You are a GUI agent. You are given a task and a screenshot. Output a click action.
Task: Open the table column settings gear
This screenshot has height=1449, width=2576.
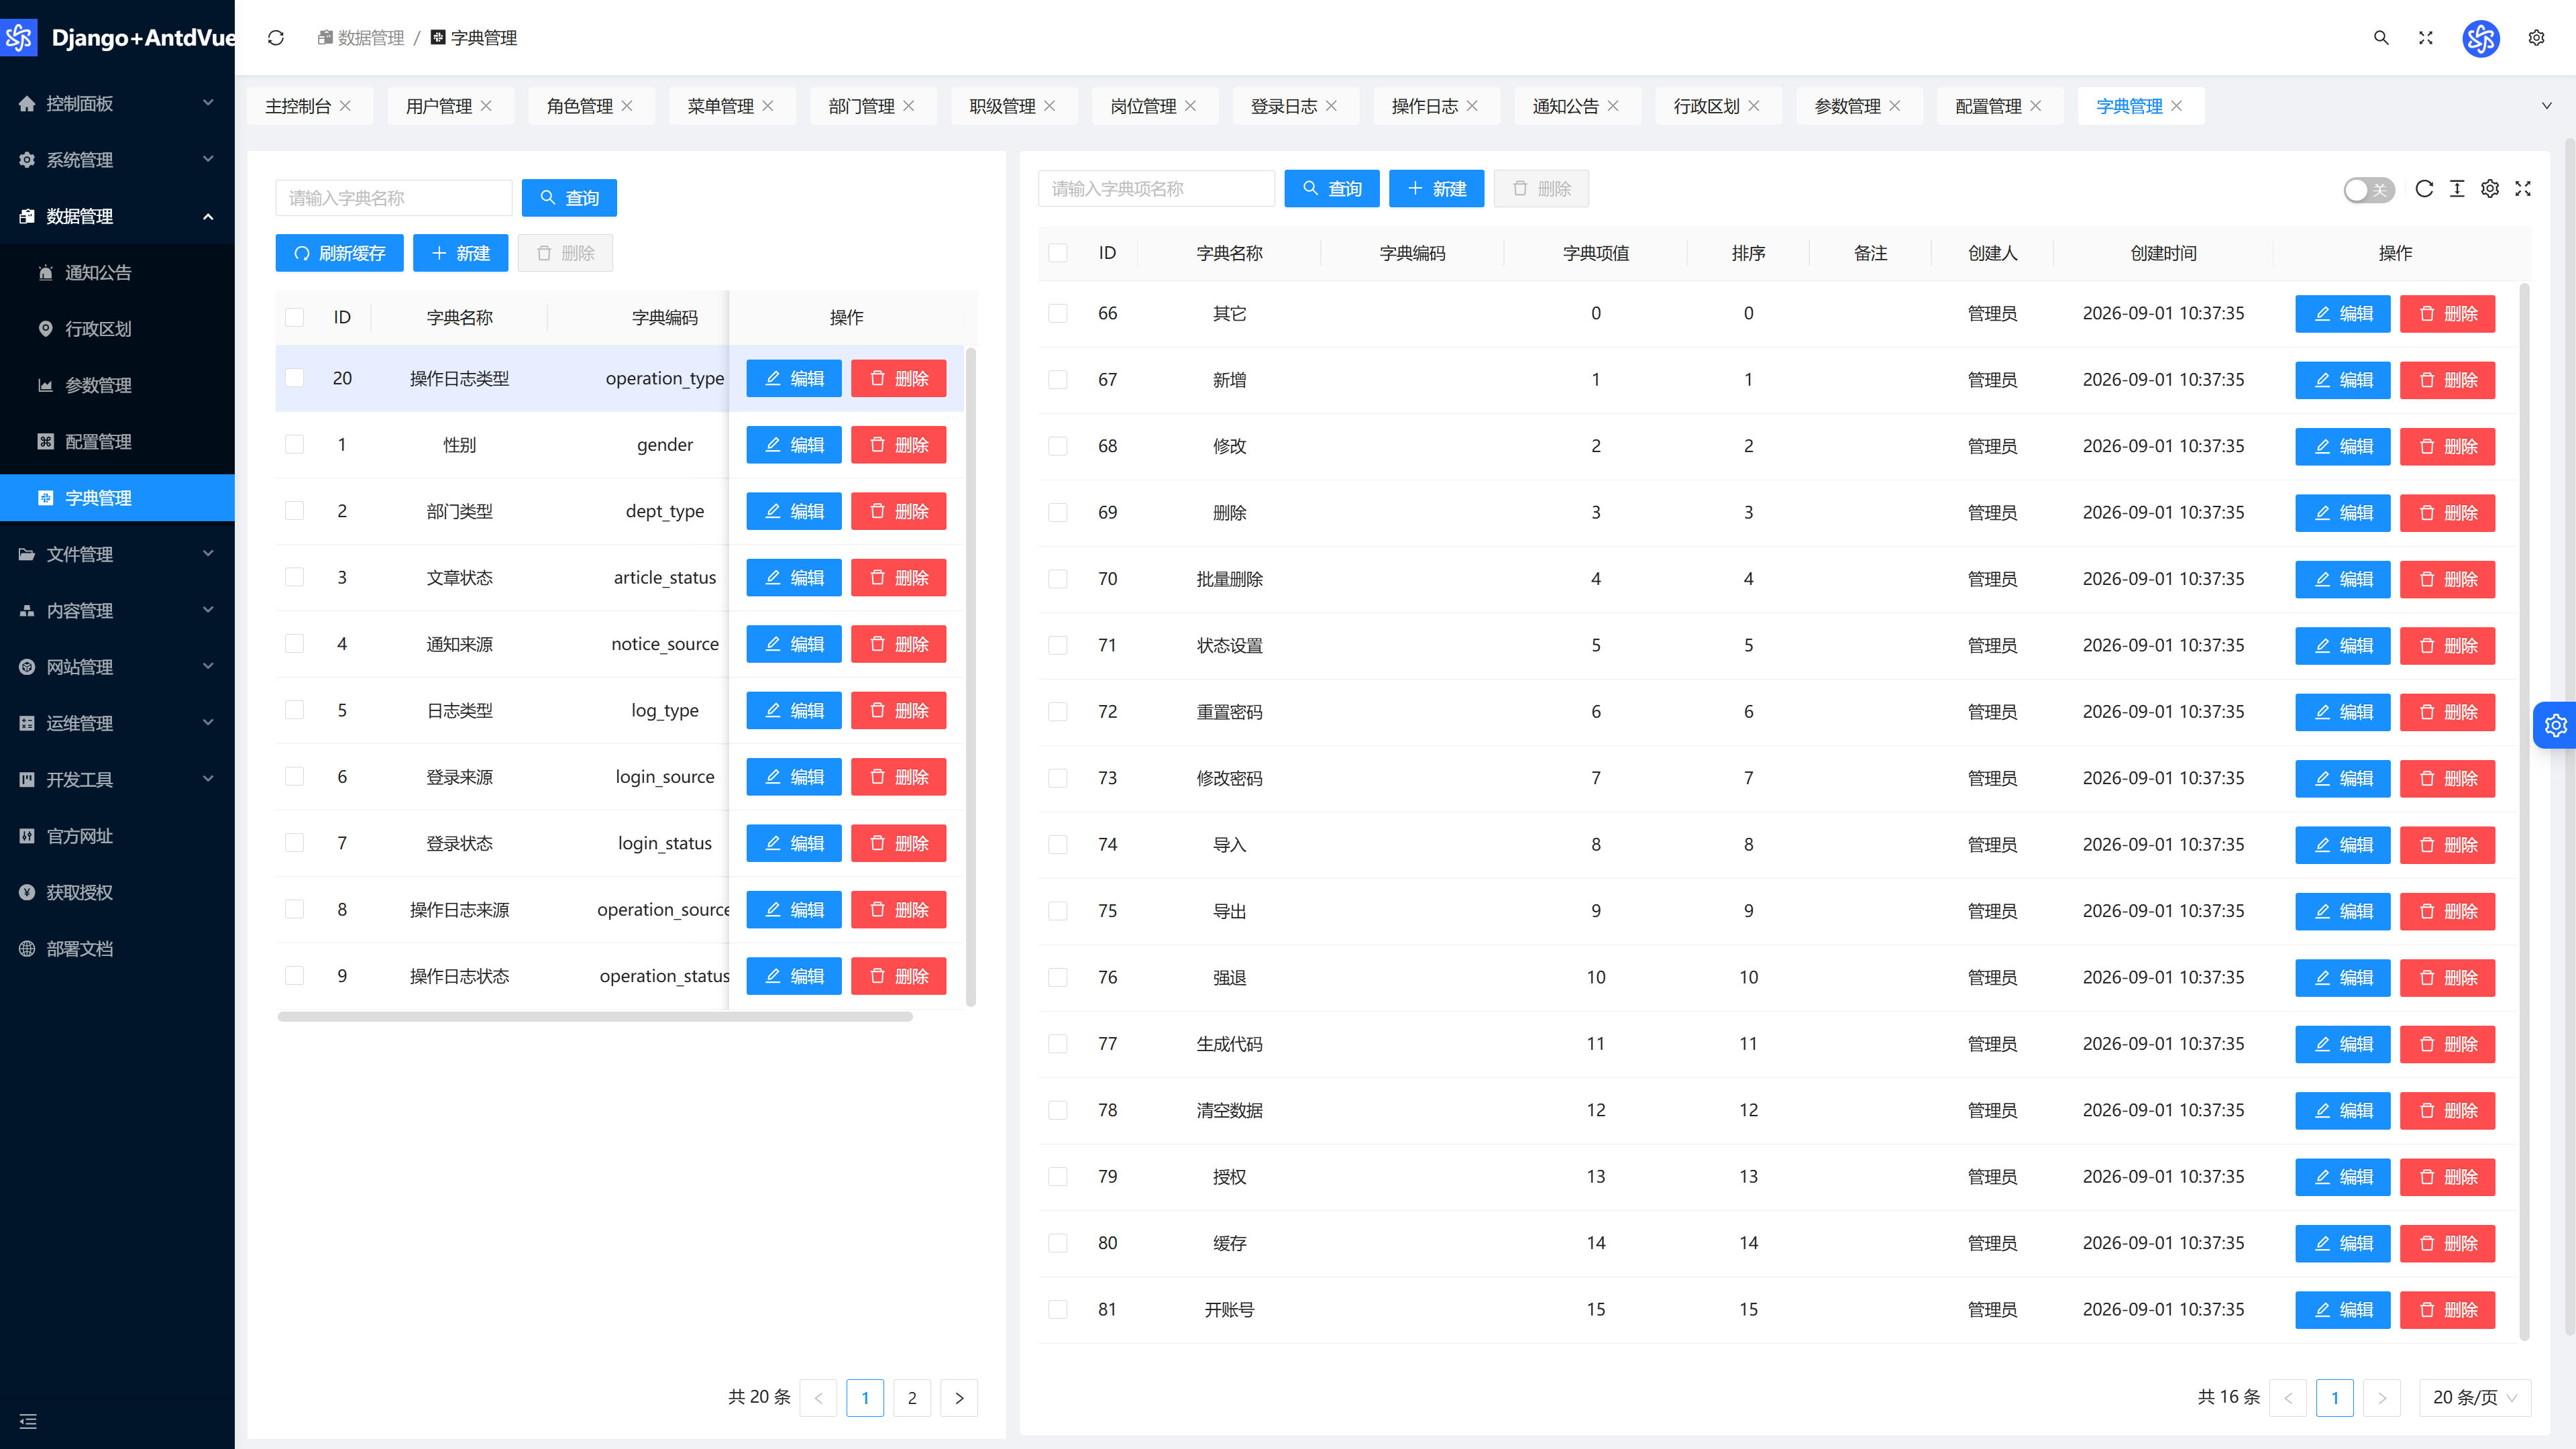pos(2490,189)
